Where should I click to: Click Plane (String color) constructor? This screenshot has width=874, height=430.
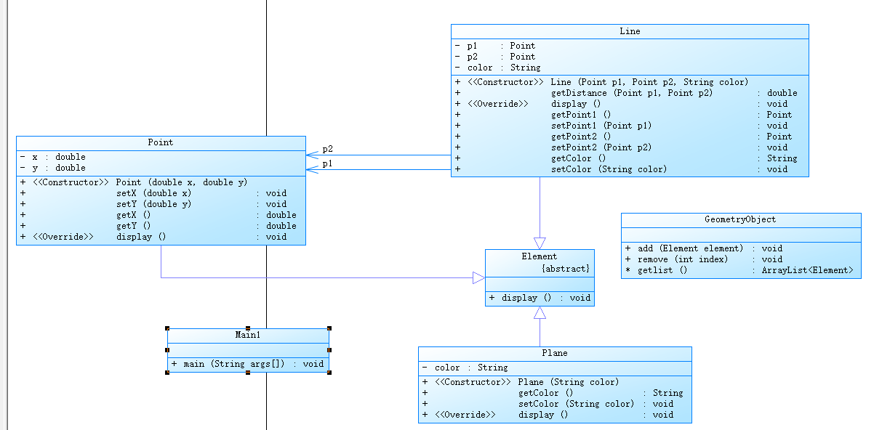click(x=521, y=382)
